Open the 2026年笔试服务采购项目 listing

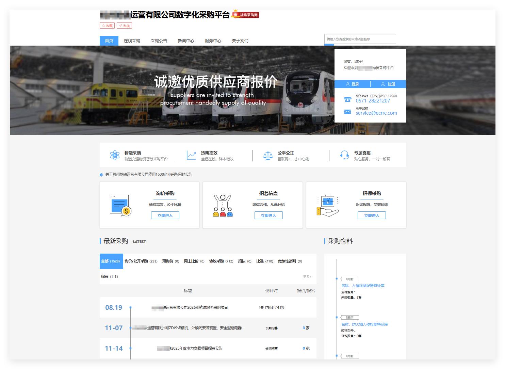[190, 307]
